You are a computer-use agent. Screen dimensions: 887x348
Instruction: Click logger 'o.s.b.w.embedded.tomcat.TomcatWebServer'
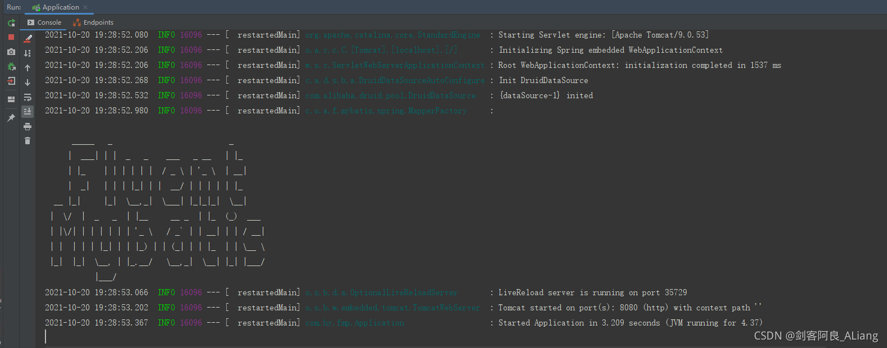coord(393,308)
